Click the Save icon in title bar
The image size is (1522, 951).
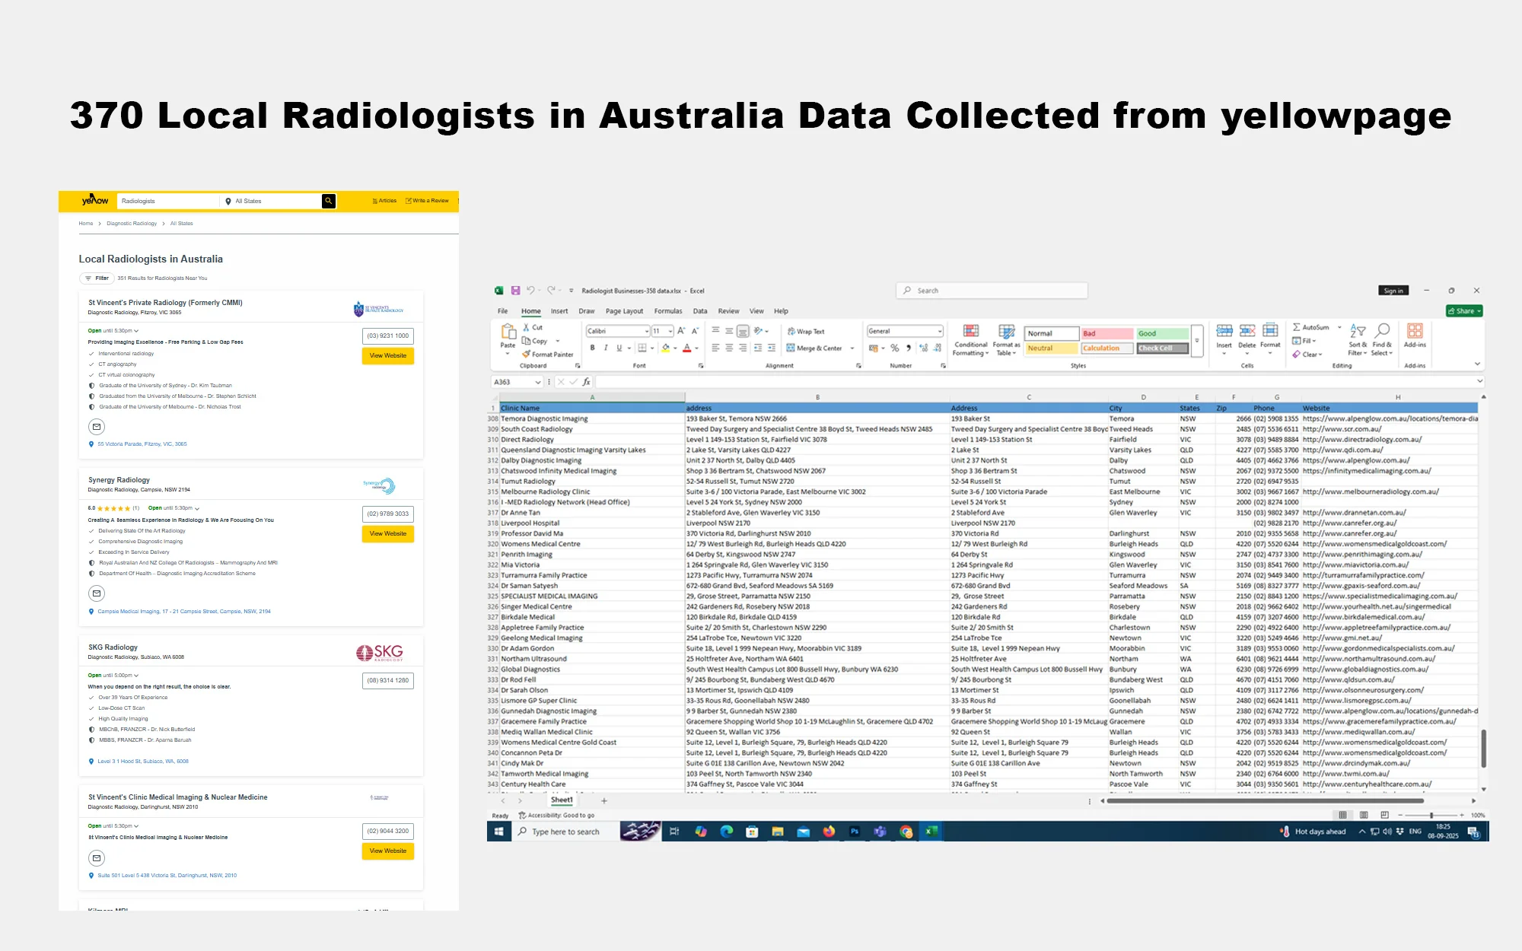click(515, 291)
